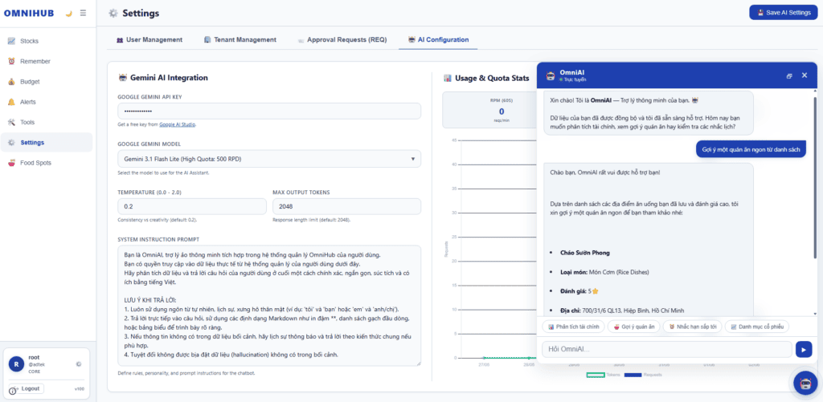This screenshot has height=402, width=823.
Task: Open the Google AI Studio link
Action: coord(178,124)
